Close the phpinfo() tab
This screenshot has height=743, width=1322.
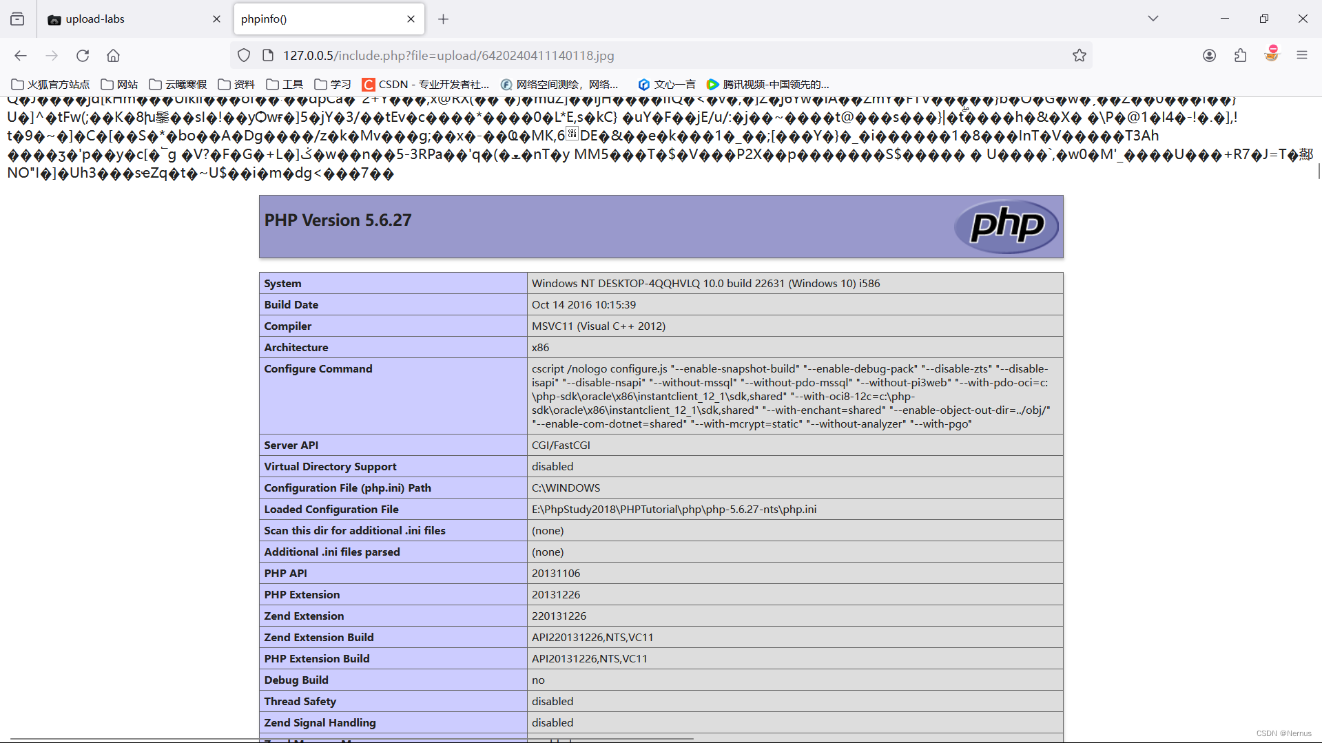coord(411,19)
